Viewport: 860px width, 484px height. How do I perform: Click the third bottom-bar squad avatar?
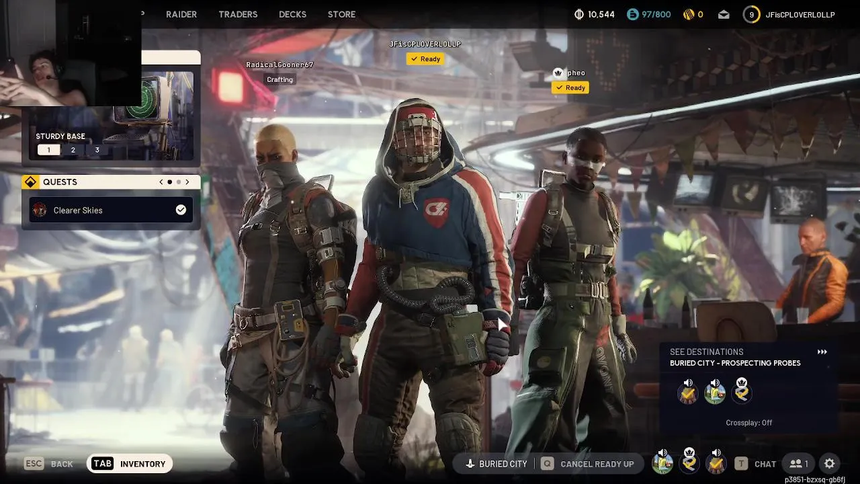pyautogui.click(x=716, y=464)
